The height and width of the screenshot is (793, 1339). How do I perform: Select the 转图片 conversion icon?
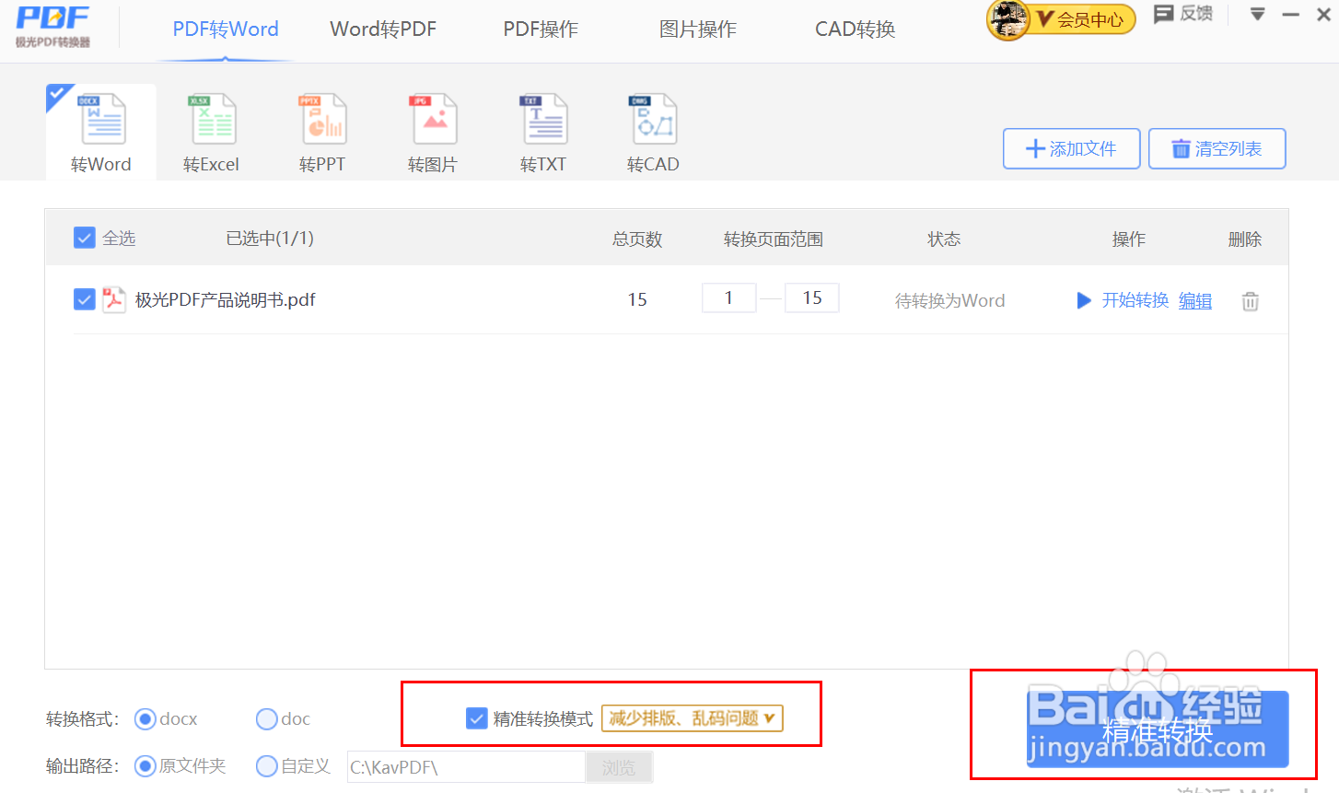tap(432, 129)
